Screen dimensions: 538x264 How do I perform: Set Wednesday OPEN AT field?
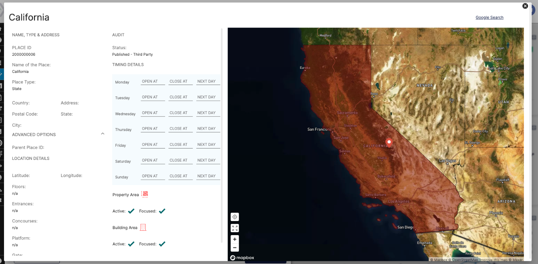[x=153, y=113]
